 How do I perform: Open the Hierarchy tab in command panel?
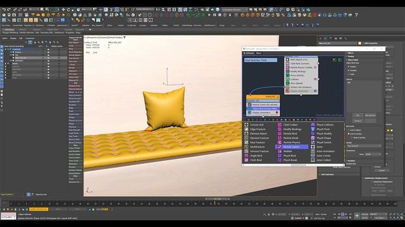330,38
